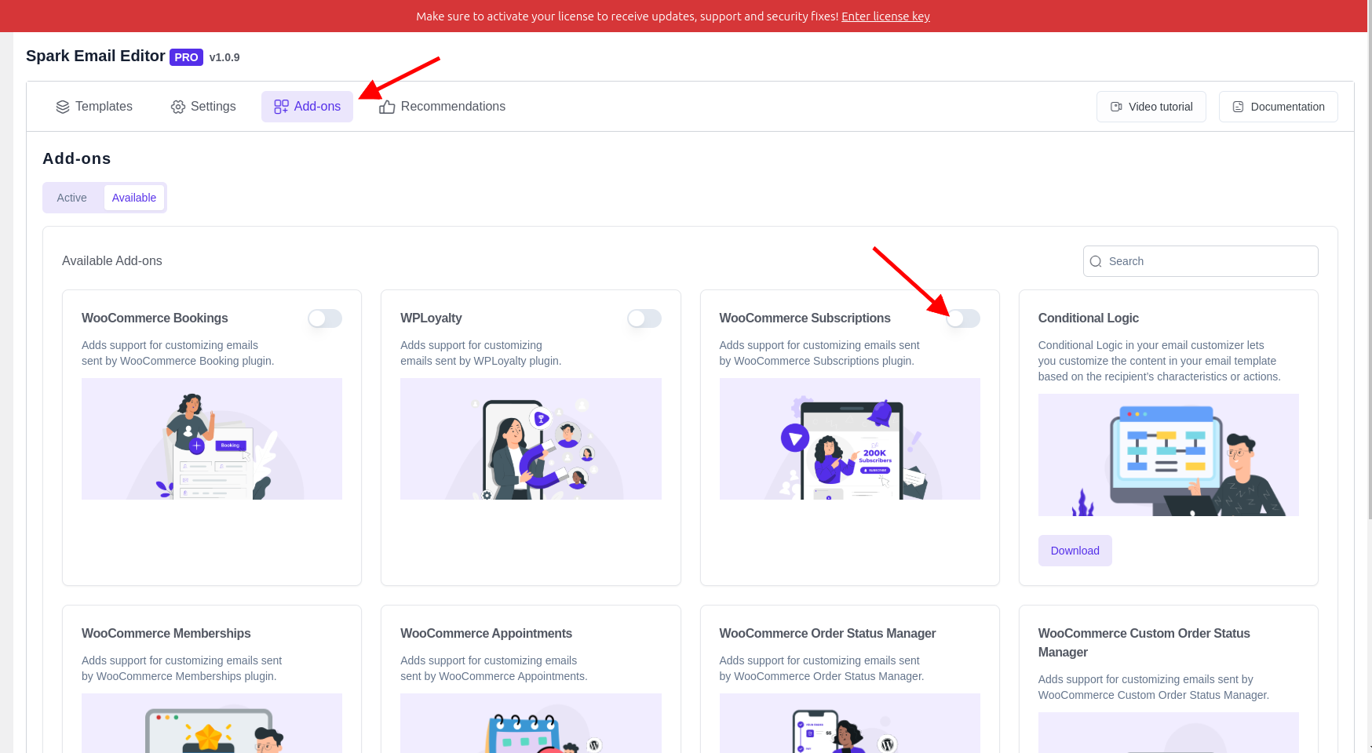Focus the add-ons Search field
The height and width of the screenshot is (753, 1372).
[1209, 261]
